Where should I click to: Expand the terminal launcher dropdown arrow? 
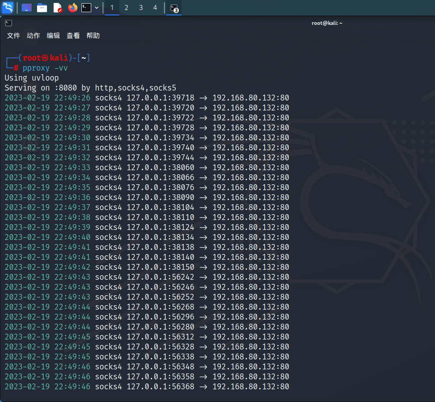97,8
